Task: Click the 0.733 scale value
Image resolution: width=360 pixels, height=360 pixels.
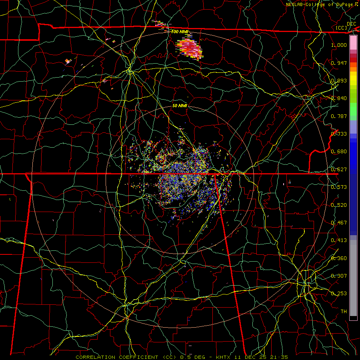Action: pos(339,134)
